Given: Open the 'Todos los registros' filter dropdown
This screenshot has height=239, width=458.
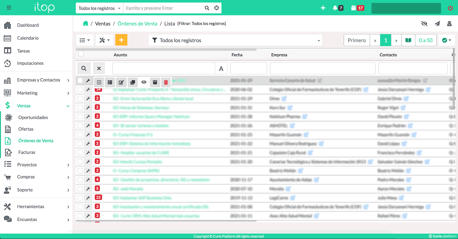Looking at the screenshot, I should [235, 40].
